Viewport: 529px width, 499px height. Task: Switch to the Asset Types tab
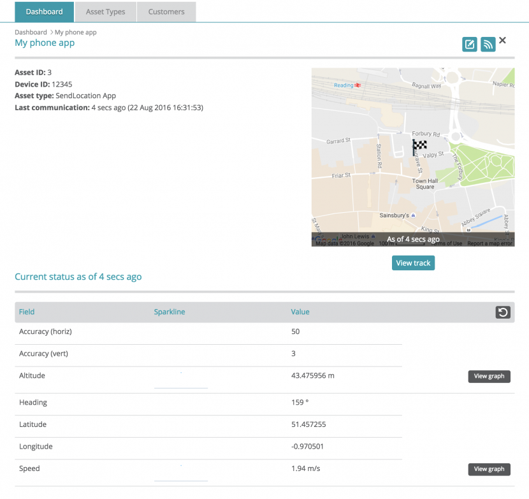(x=106, y=11)
